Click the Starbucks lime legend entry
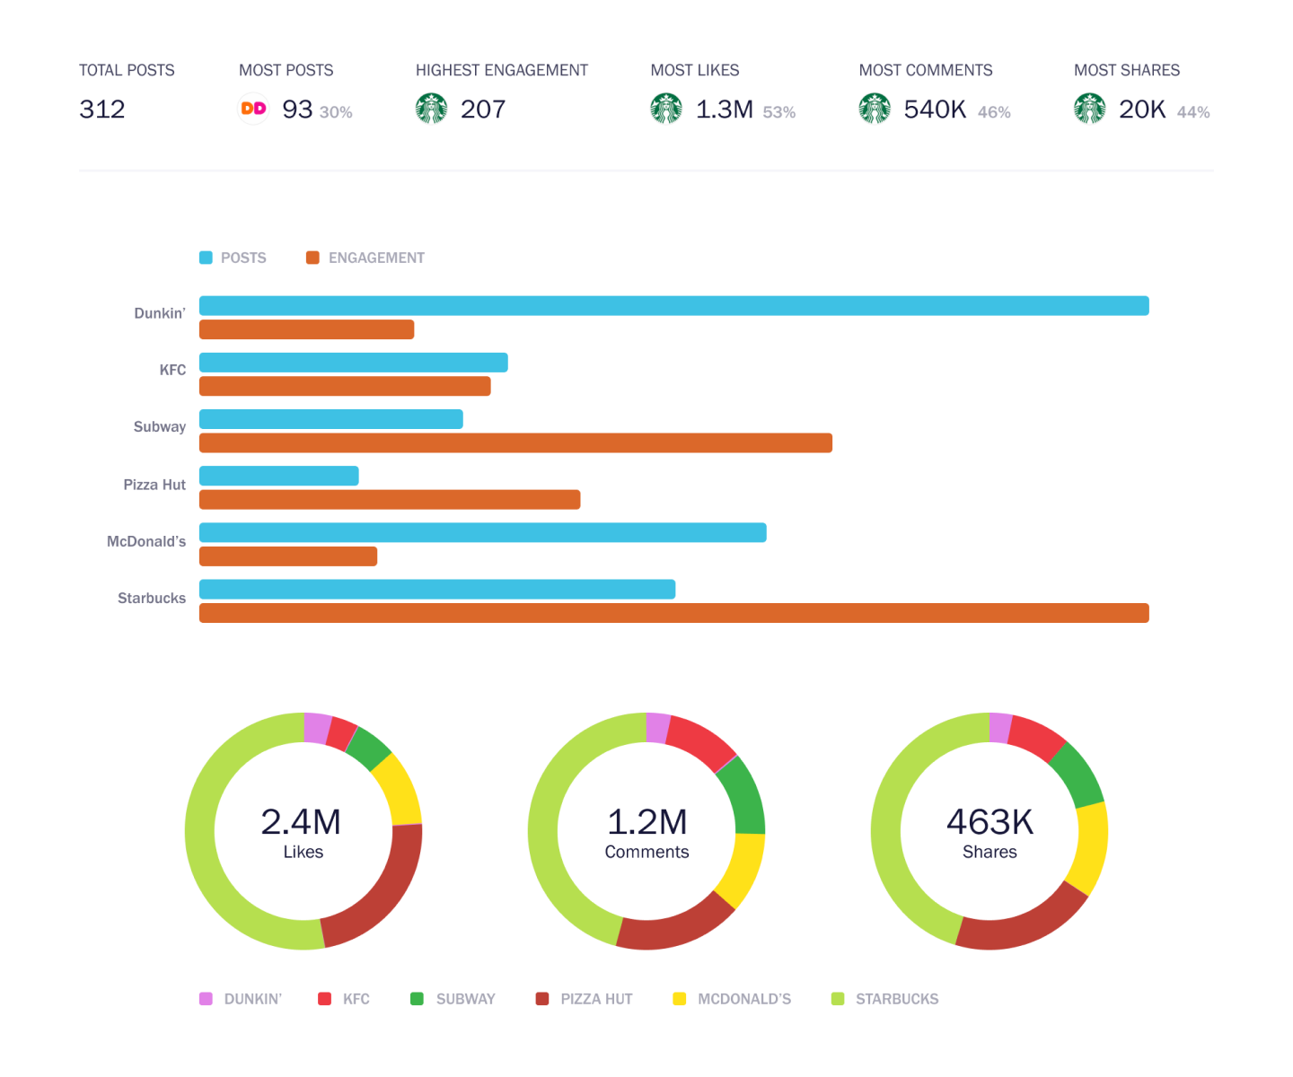This screenshot has width=1293, height=1077. point(885,999)
